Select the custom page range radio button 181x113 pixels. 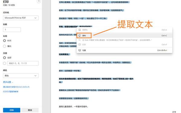click(5, 63)
